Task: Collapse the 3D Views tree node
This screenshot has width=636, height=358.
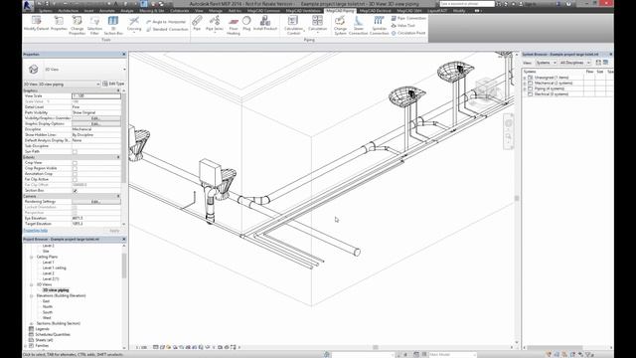Action: (x=31, y=285)
